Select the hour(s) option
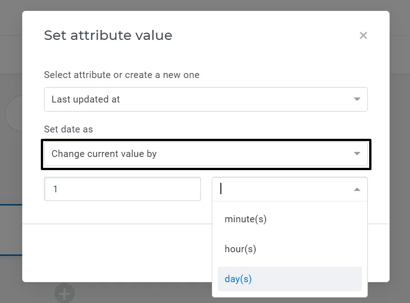 [x=290, y=249]
